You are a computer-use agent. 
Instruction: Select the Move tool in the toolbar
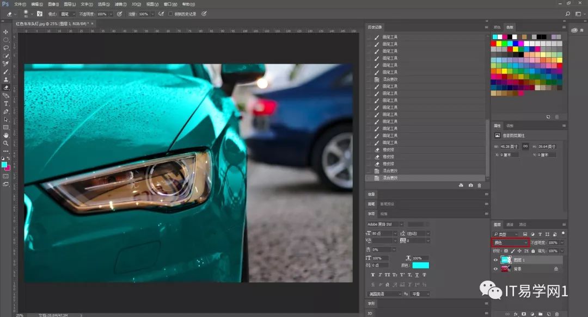pyautogui.click(x=6, y=32)
